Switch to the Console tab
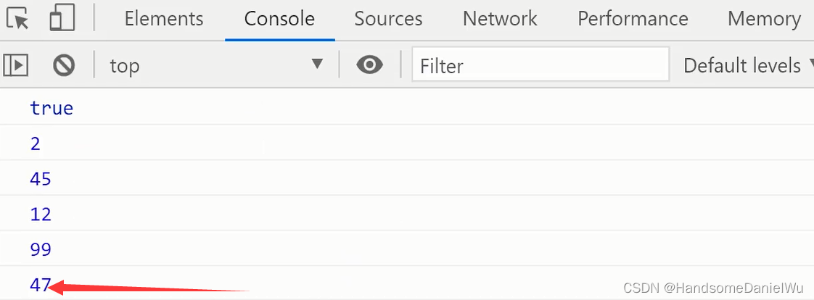This screenshot has height=300, width=814. (279, 19)
